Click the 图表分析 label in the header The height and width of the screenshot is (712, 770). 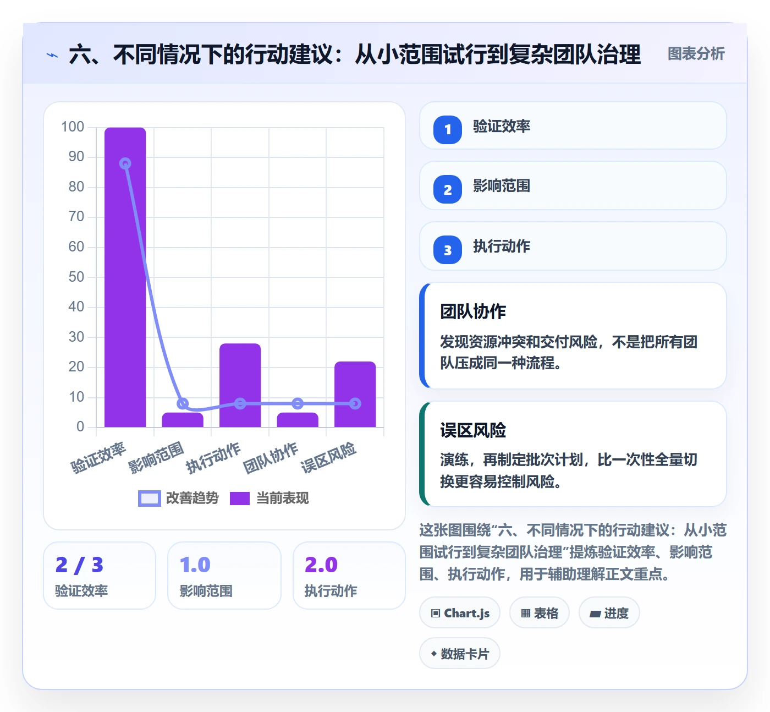click(x=696, y=53)
